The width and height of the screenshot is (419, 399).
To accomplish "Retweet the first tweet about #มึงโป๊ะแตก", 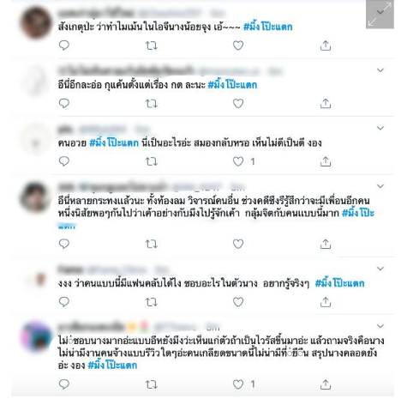I will (x=152, y=45).
